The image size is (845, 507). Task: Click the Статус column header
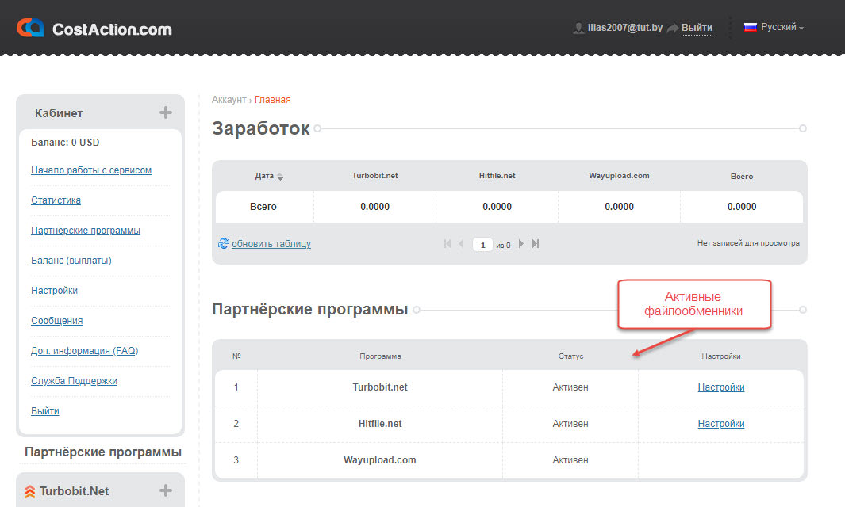(570, 356)
